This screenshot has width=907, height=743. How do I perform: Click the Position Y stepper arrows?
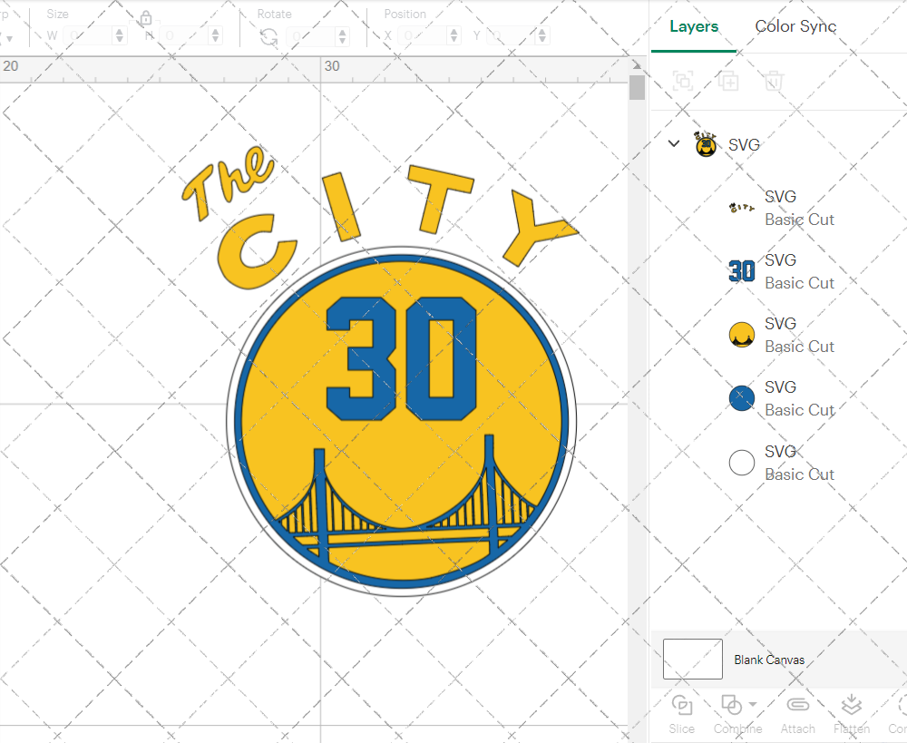(542, 36)
